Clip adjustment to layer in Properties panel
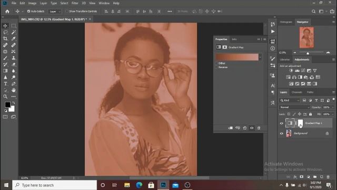 click(x=231, y=128)
